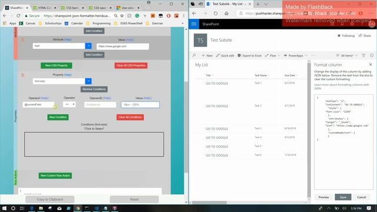Click the JSON formatting text box
The image size is (377, 212).
(343, 142)
